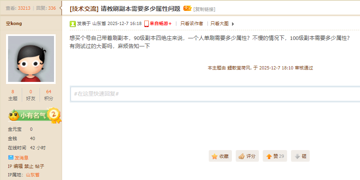
Task: Expand the arrow next to 只看大图
Action: pyautogui.click(x=233, y=24)
